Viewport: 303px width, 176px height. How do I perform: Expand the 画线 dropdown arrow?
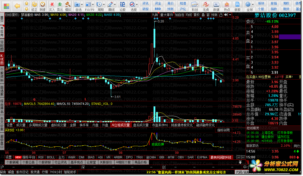pyautogui.click(x=115, y=4)
